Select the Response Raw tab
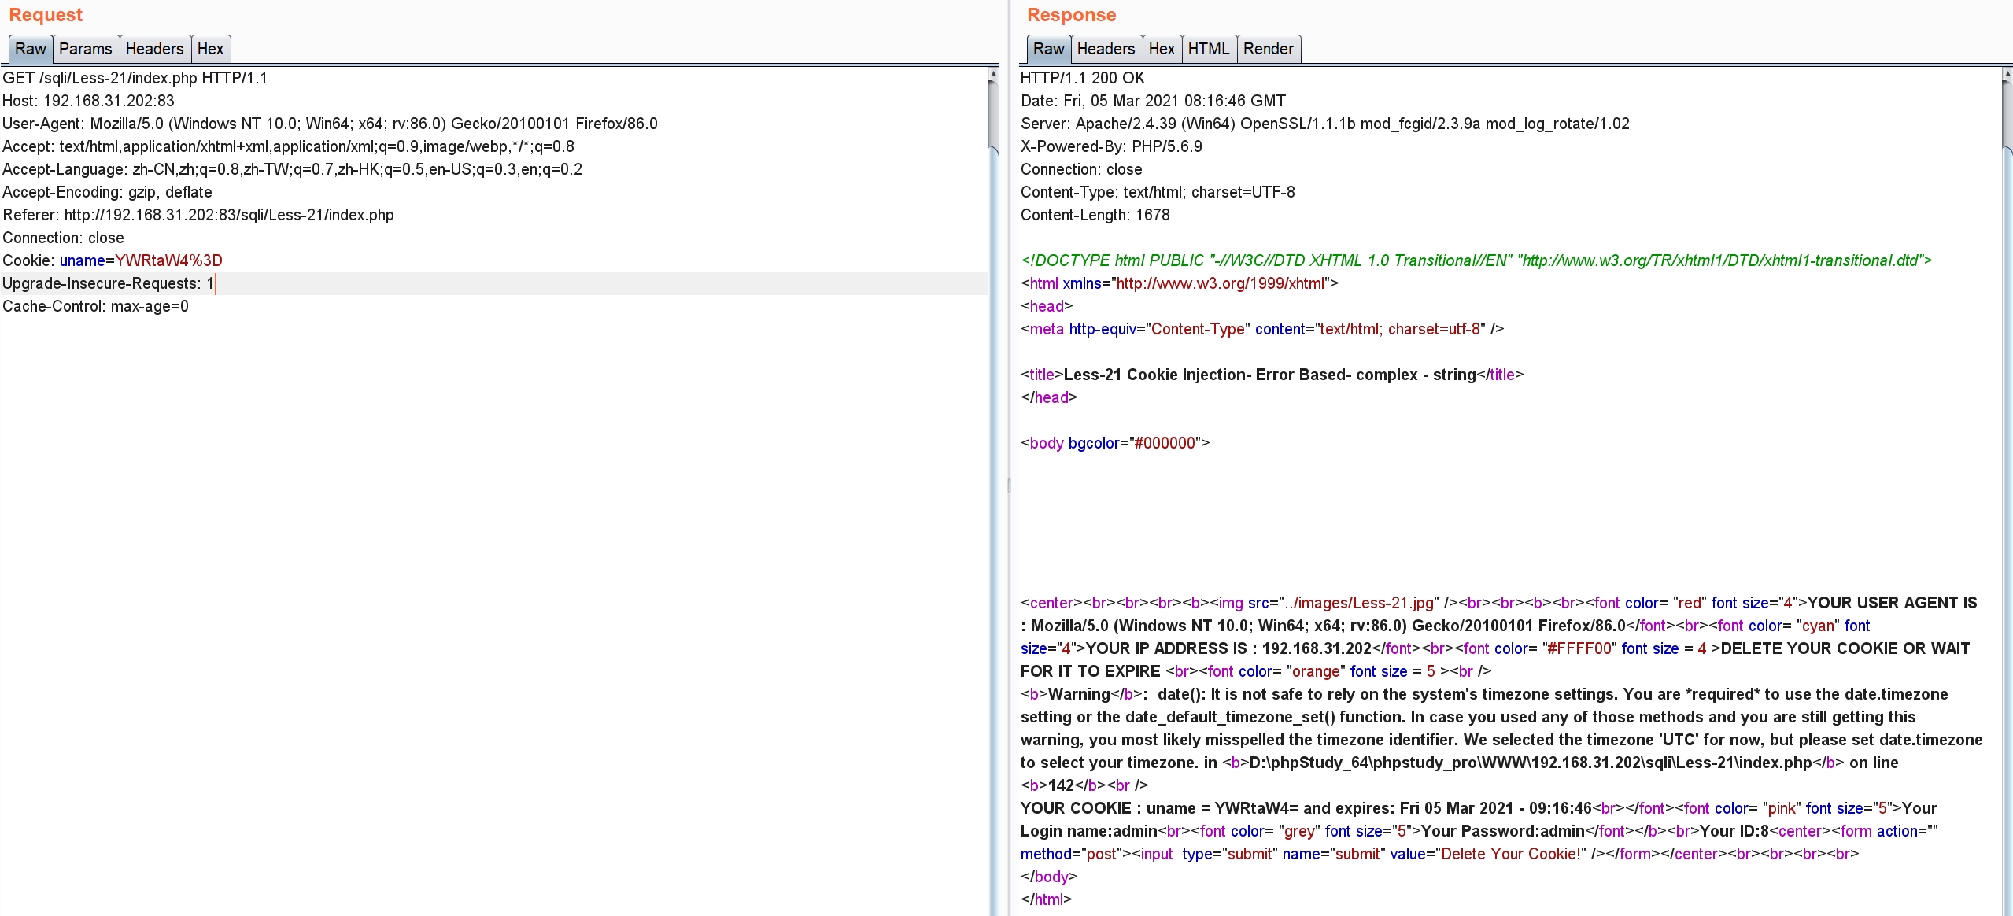2013x916 pixels. tap(1048, 49)
